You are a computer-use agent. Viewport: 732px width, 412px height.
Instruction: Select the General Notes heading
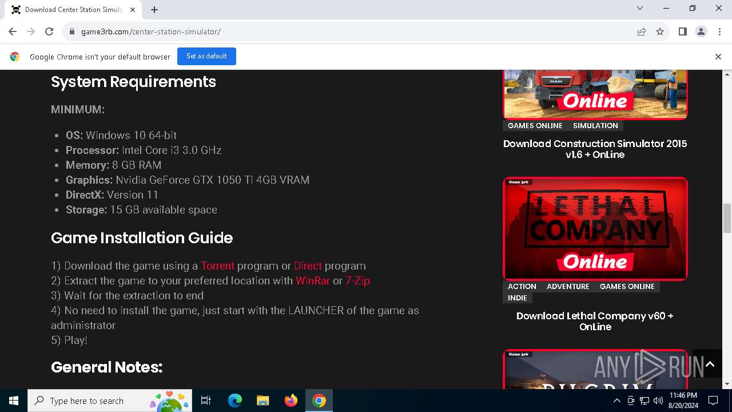106,367
